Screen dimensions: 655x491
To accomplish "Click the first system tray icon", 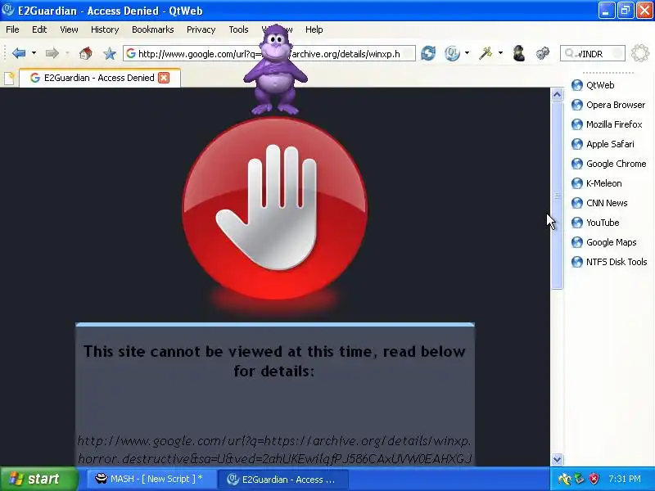I will click(565, 479).
